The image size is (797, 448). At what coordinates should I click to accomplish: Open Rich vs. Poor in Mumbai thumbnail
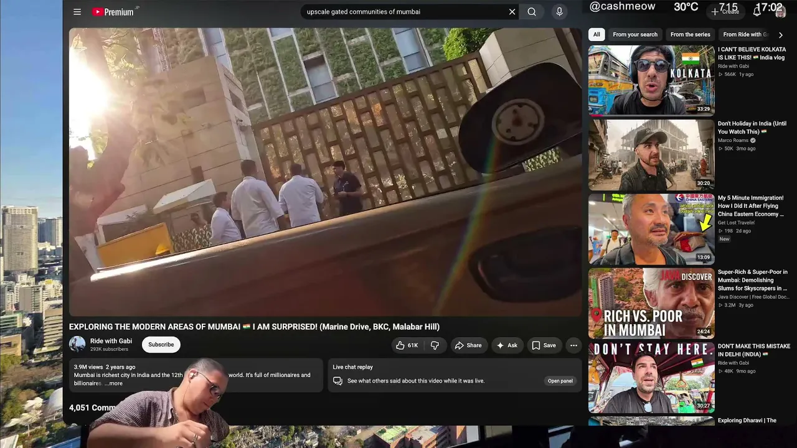651,303
